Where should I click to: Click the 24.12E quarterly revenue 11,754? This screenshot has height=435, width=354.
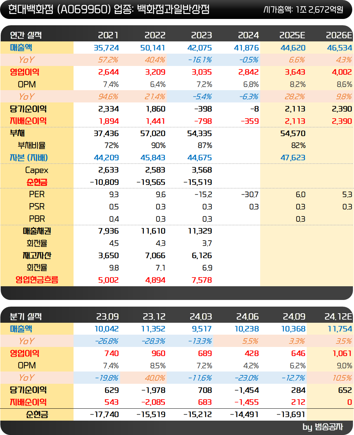pyautogui.click(x=340, y=329)
